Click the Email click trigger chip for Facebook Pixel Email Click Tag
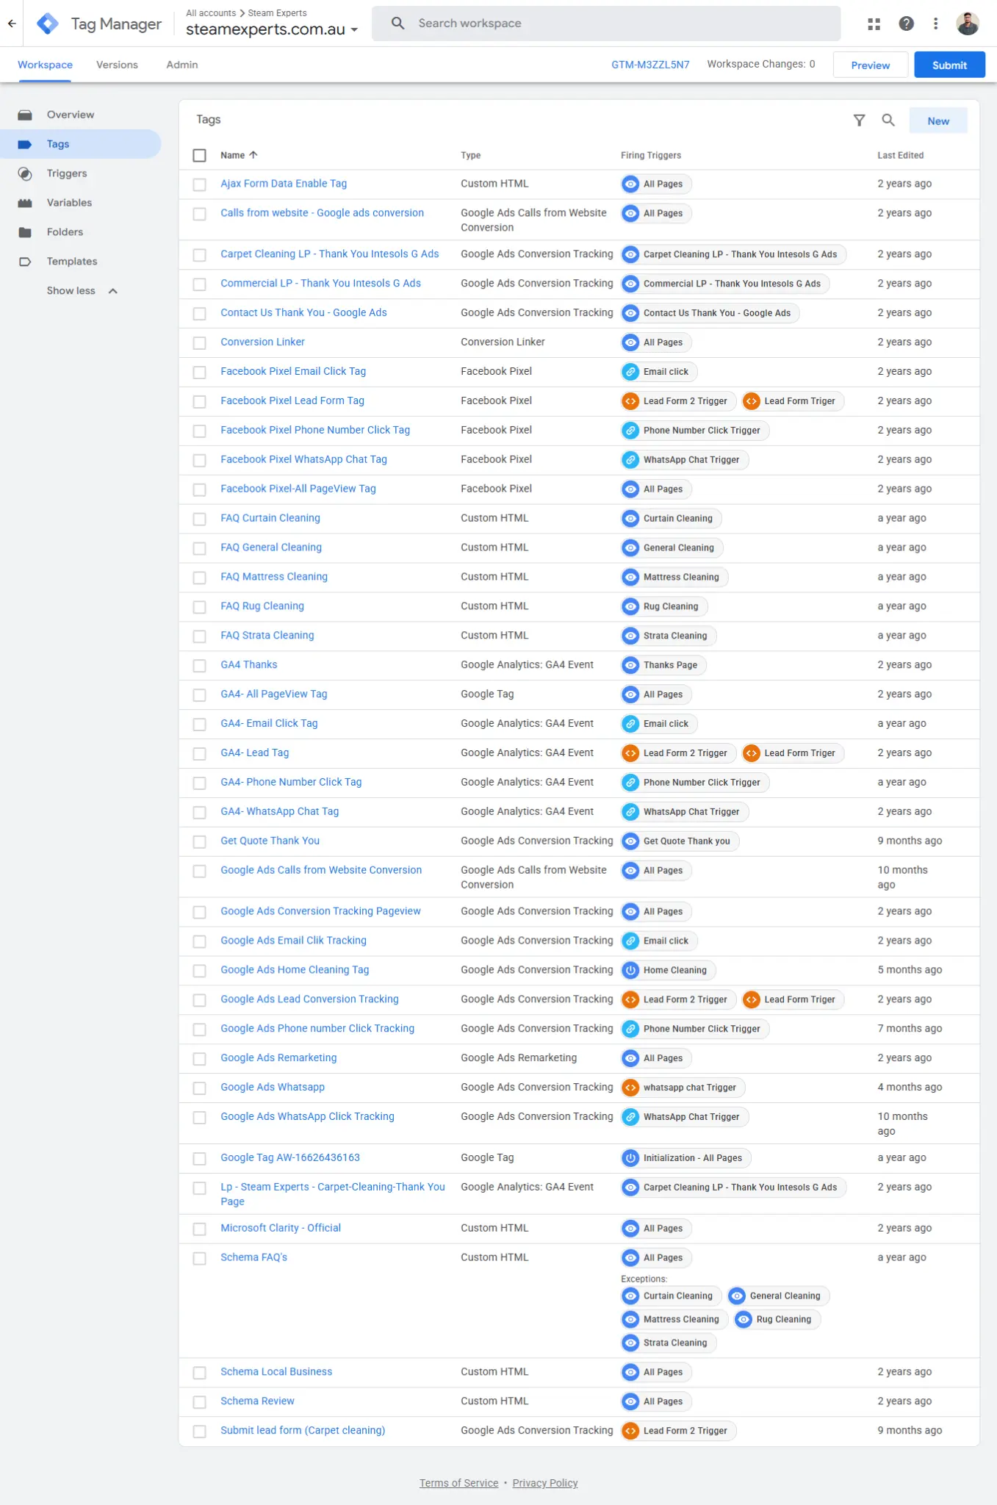This screenshot has height=1505, width=997. (659, 372)
